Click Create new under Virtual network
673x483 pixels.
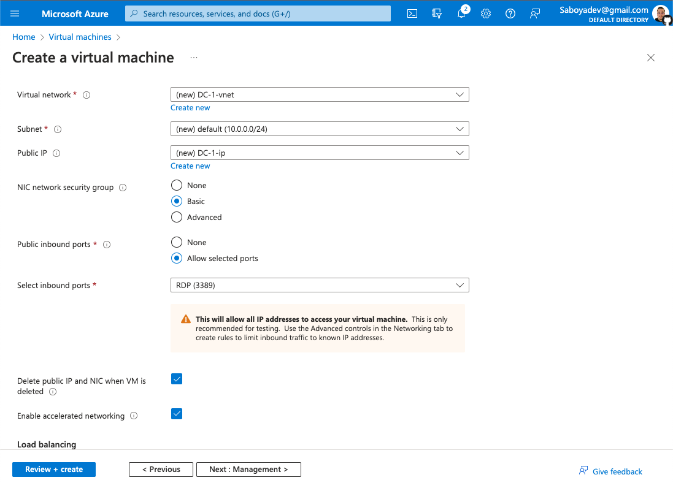click(x=190, y=108)
